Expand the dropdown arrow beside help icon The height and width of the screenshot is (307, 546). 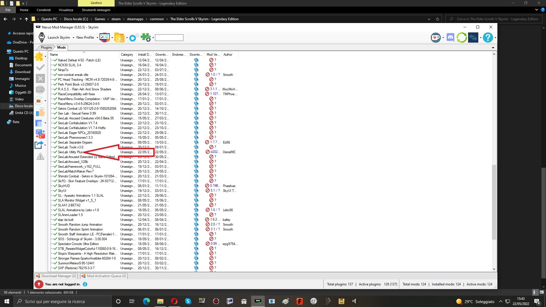pyautogui.click(x=495, y=38)
